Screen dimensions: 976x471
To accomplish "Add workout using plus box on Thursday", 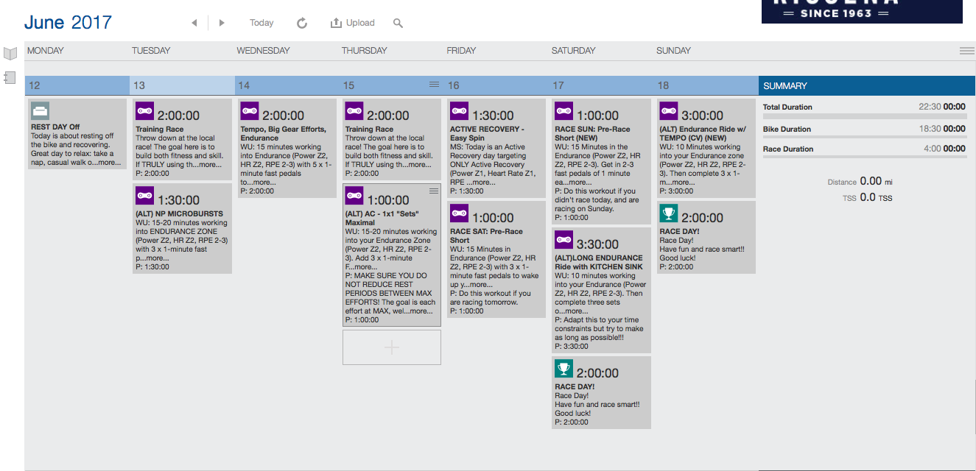I will pos(392,347).
